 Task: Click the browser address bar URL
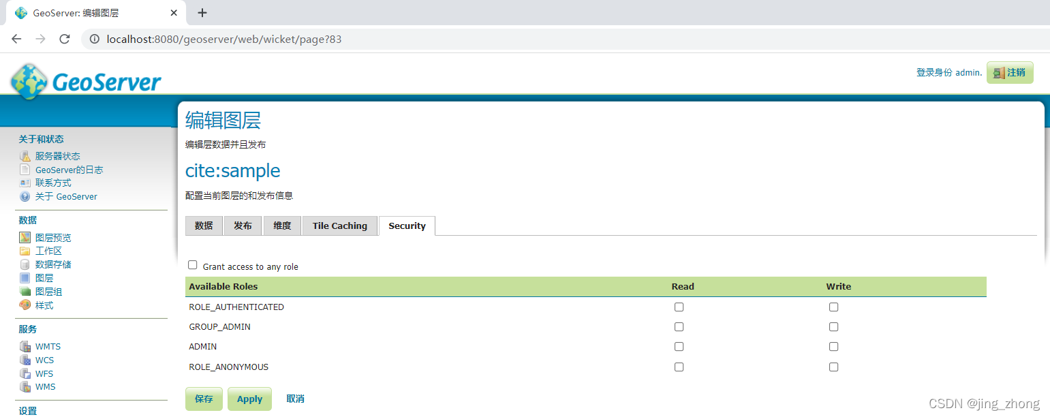click(224, 39)
